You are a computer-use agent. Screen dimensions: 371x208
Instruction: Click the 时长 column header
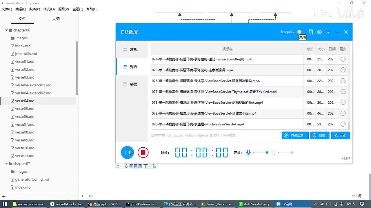click(310, 49)
